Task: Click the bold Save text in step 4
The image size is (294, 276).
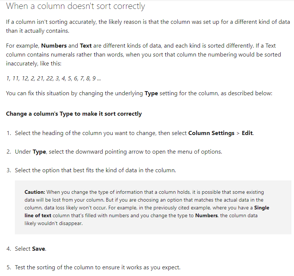Action: (39, 249)
